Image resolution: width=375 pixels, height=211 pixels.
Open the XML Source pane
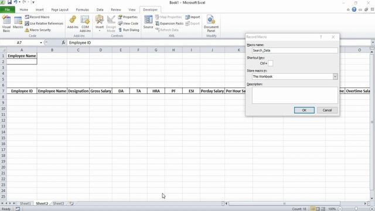point(148,22)
